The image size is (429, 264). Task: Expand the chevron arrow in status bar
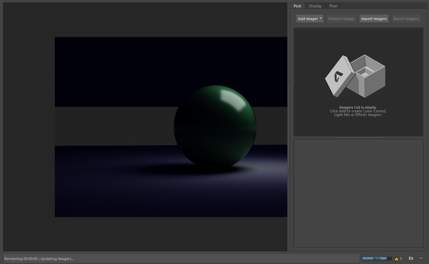tap(421, 258)
